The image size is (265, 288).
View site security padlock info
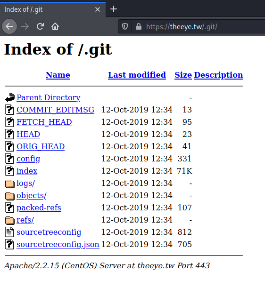pos(138,27)
